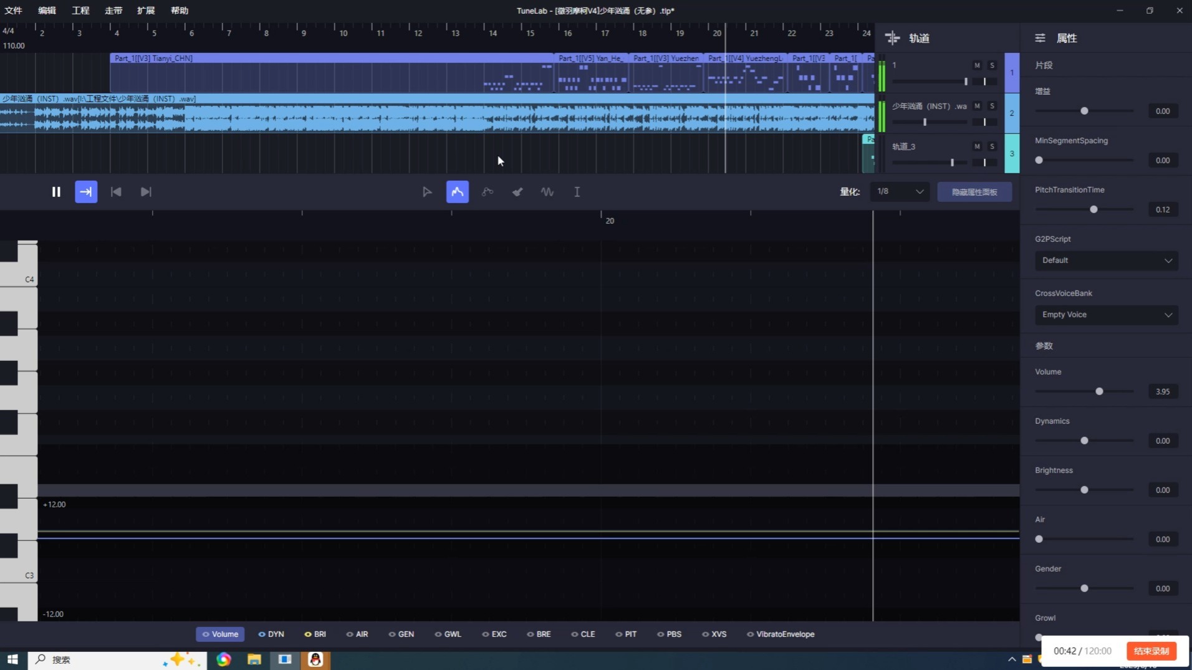Select the vibrato wave tool
This screenshot has height=670, width=1192.
pos(547,192)
